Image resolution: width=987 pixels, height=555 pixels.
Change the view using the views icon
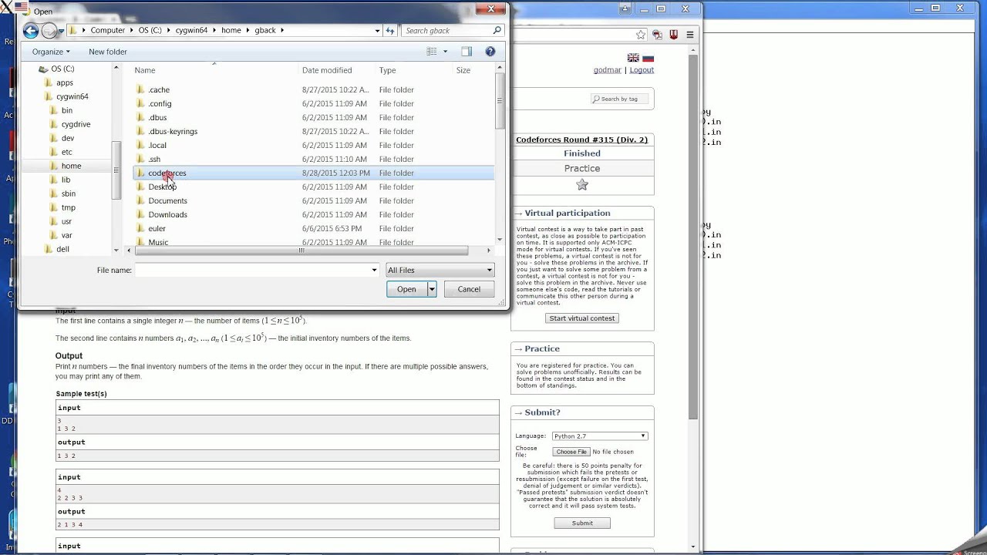(x=432, y=52)
